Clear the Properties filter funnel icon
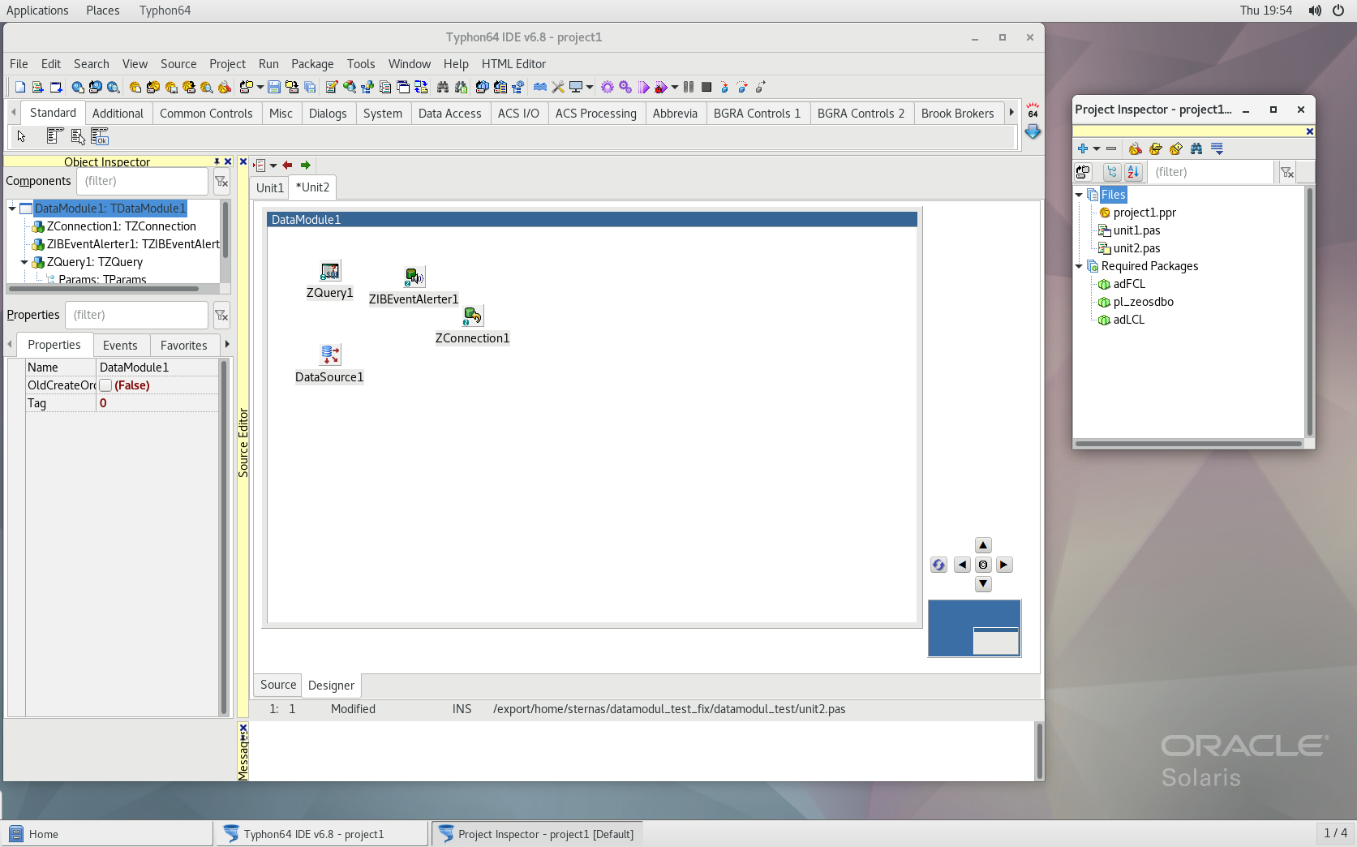 pos(221,316)
